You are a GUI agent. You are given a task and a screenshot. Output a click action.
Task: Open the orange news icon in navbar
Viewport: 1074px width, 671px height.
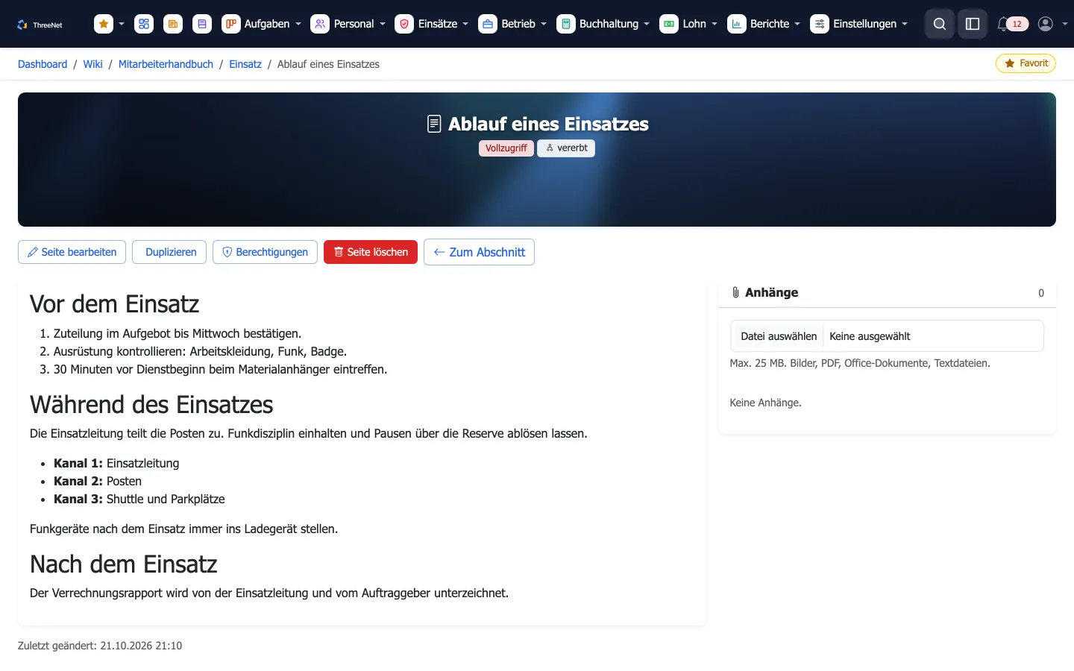point(173,24)
